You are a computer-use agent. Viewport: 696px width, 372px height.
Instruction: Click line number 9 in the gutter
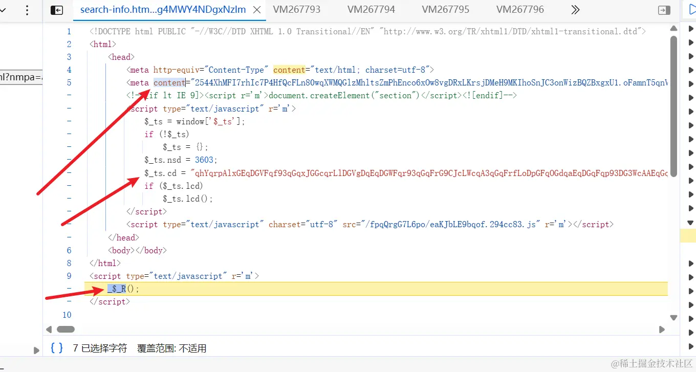coord(69,276)
